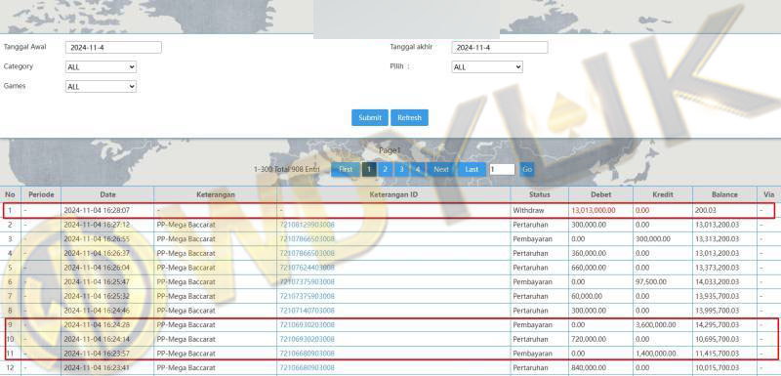This screenshot has width=781, height=376.
Task: Select kredit value 97,500.00
Action: (x=651, y=282)
